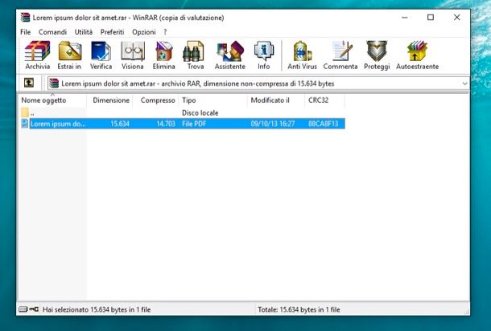
Task: Launch the Assistente wizard icon
Action: tap(229, 55)
